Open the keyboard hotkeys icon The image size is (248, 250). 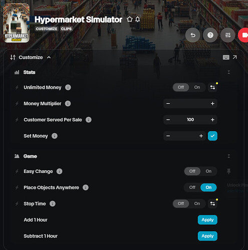[226, 58]
